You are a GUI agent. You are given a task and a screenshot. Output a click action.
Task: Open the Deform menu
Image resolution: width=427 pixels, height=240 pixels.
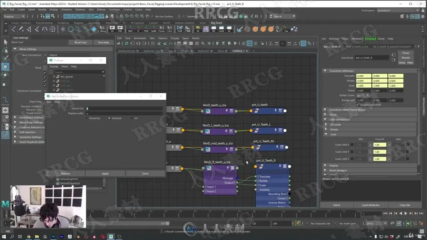(101, 9)
